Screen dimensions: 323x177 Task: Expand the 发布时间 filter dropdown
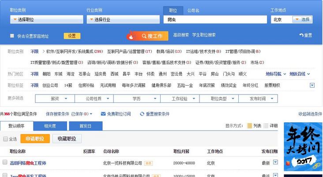(x=258, y=99)
